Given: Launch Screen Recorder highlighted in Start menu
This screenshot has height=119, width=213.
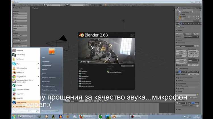Looking at the screenshot, I should pyautogui.click(x=26, y=103).
